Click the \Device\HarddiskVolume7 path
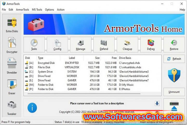The height and width of the screenshot is (125, 187). pos(134,80)
